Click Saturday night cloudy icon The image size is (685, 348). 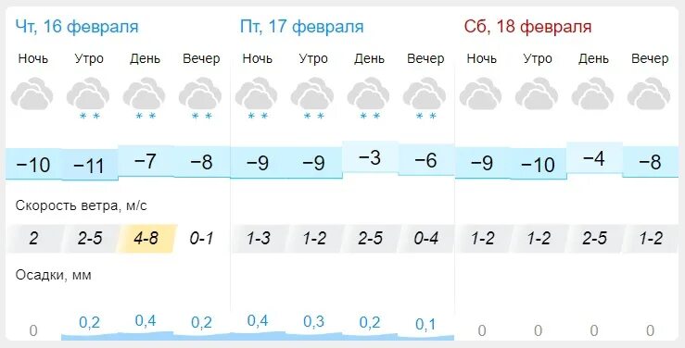click(480, 93)
